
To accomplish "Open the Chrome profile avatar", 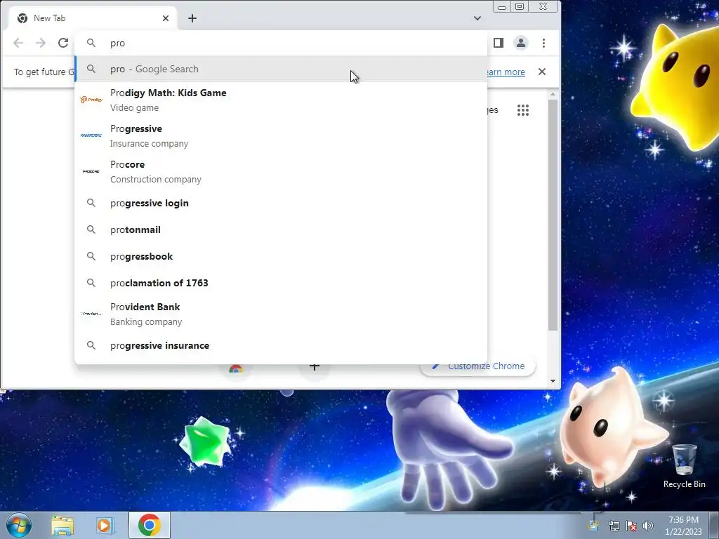I will click(521, 43).
